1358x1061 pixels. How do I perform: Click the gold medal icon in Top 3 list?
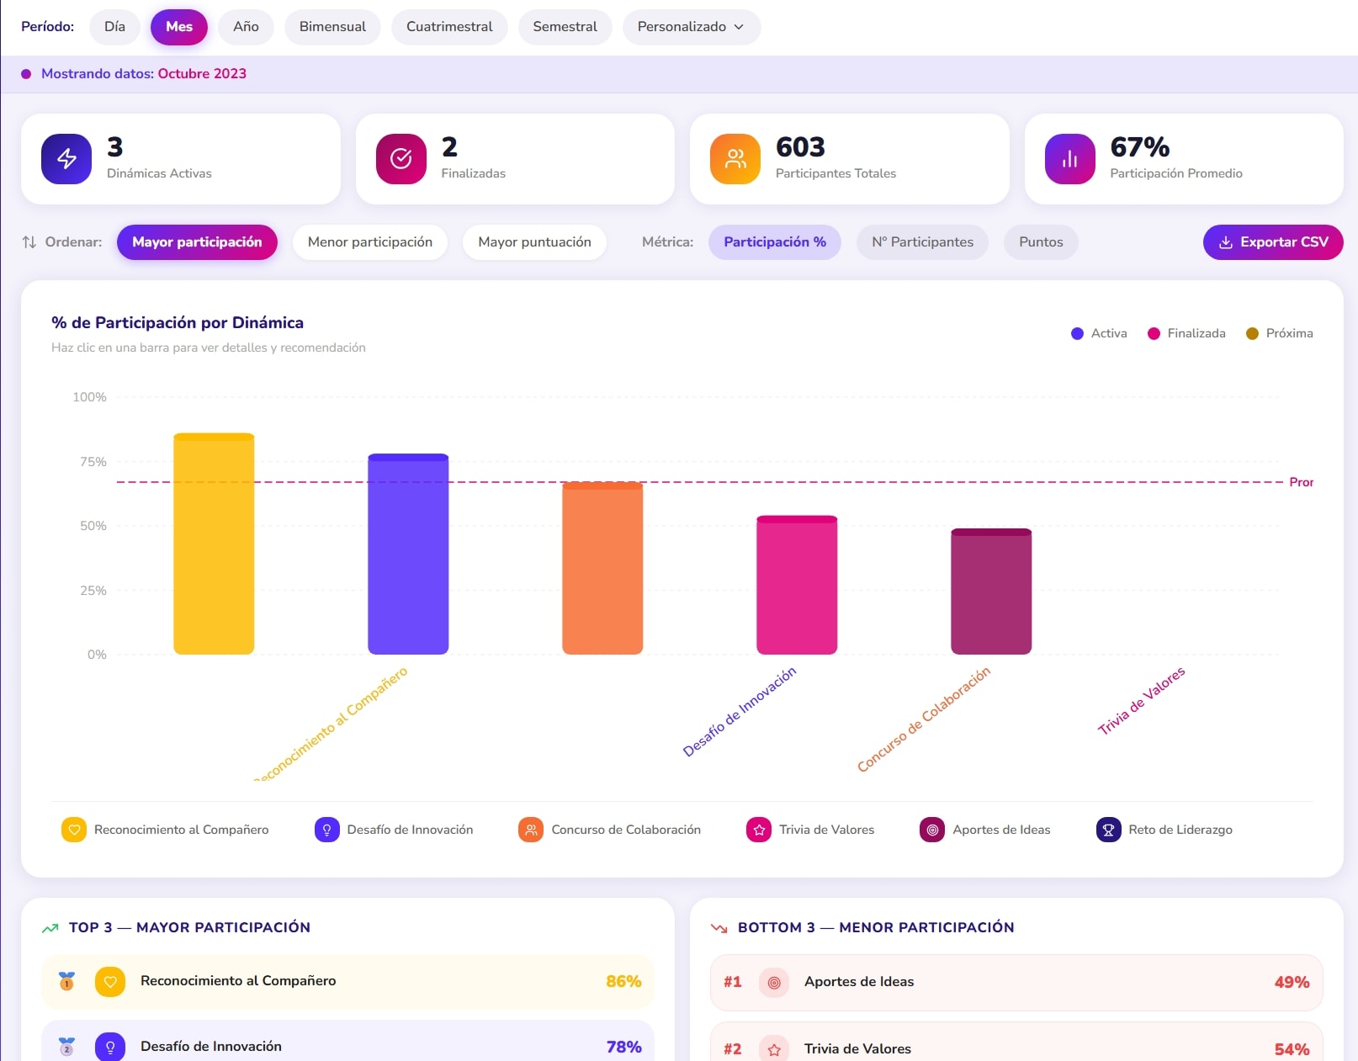[x=66, y=981]
